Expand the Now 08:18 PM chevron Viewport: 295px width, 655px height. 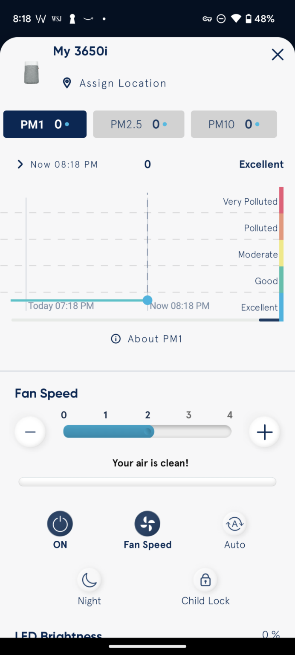(20, 164)
